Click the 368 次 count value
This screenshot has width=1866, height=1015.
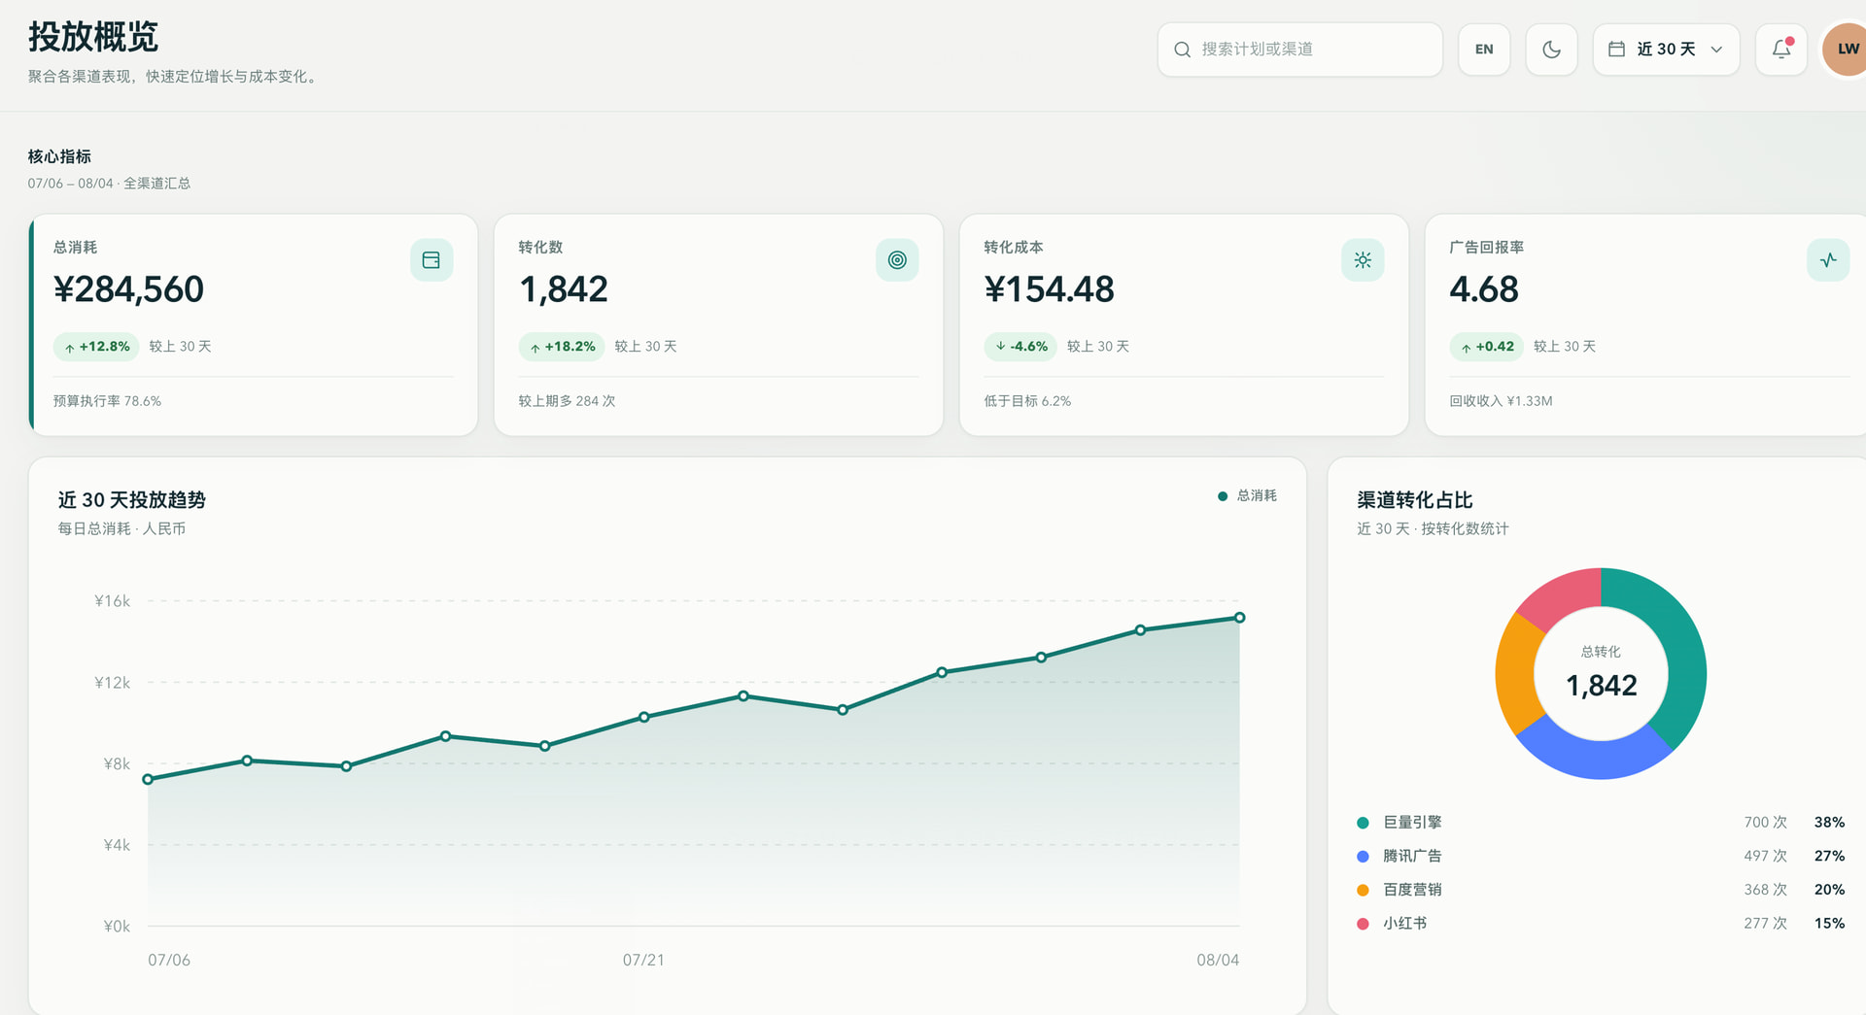pos(1765,890)
